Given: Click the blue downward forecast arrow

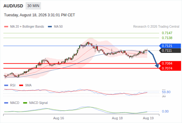Looking at the screenshot, I should (x=154, y=59).
